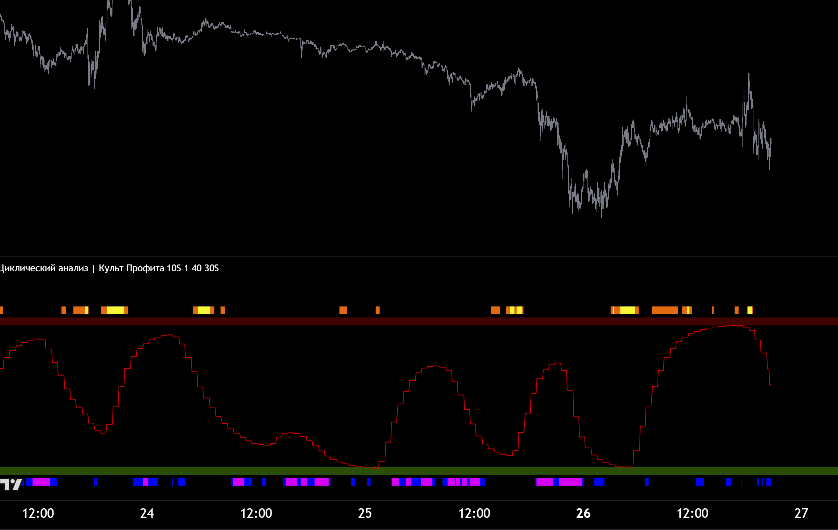Click the last blue marker in bottom row

[769, 482]
